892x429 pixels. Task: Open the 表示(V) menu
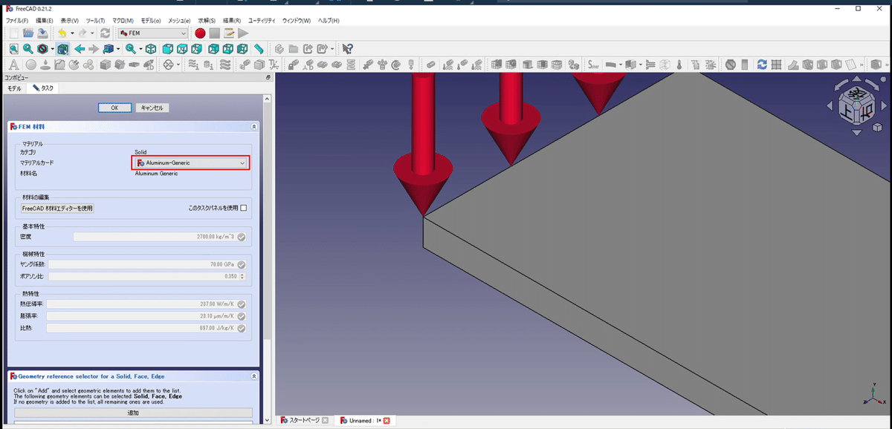pyautogui.click(x=69, y=20)
